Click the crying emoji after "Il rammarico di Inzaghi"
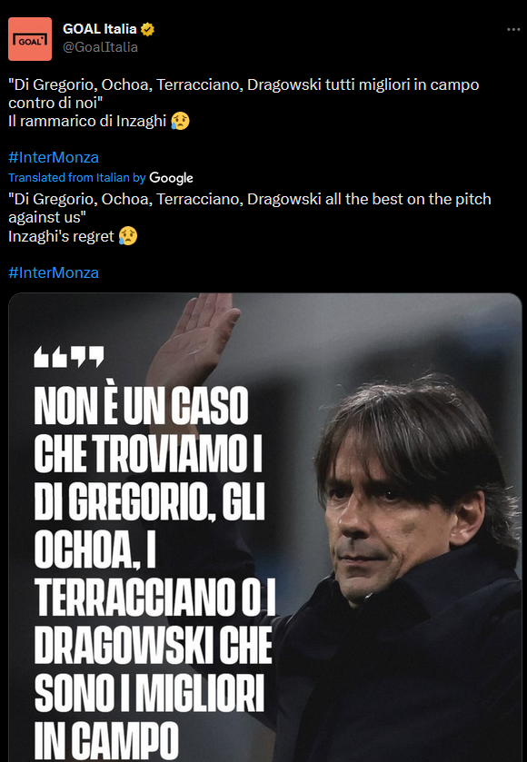This screenshot has height=762, width=527. click(x=180, y=121)
